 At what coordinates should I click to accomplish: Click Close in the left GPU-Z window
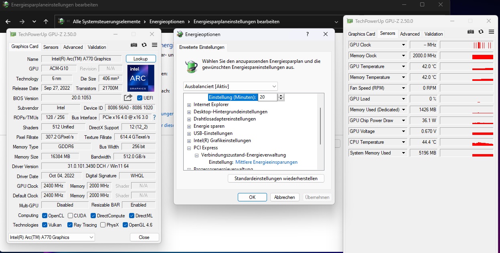pos(144,237)
